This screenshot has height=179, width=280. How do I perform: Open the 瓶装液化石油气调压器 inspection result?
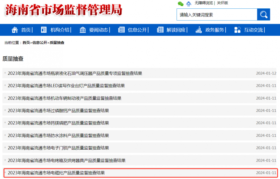75,73
